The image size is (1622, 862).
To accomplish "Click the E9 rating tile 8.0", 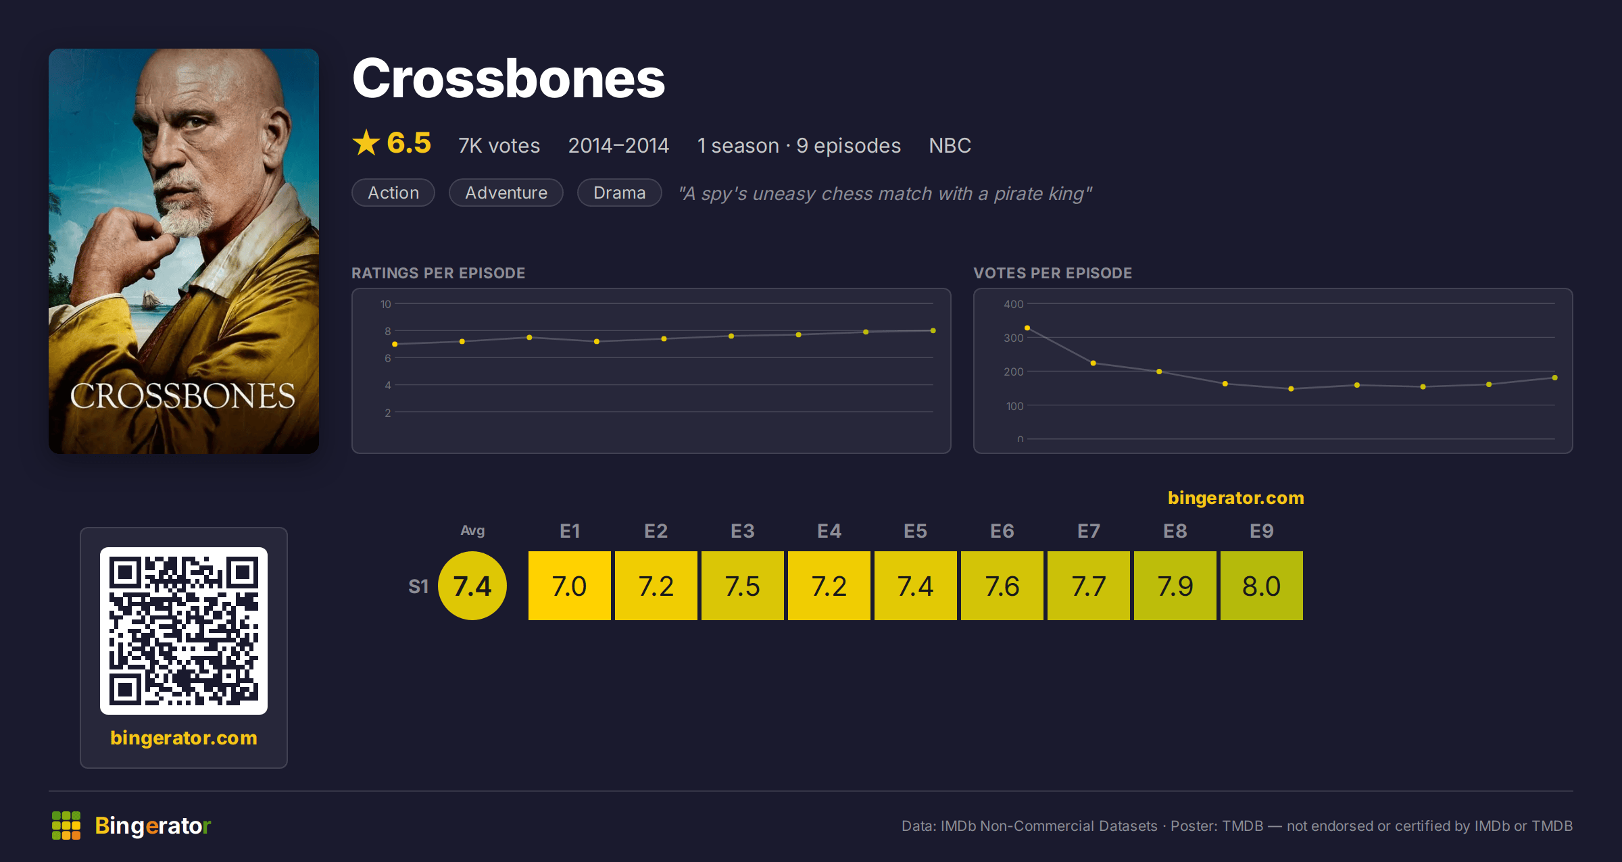I will click(x=1262, y=586).
